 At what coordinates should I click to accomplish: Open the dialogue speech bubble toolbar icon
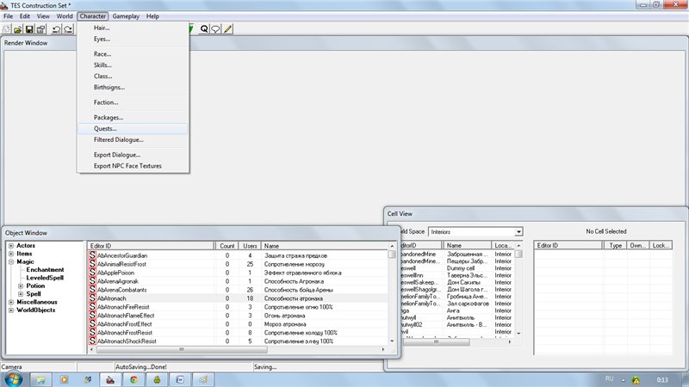[216, 29]
